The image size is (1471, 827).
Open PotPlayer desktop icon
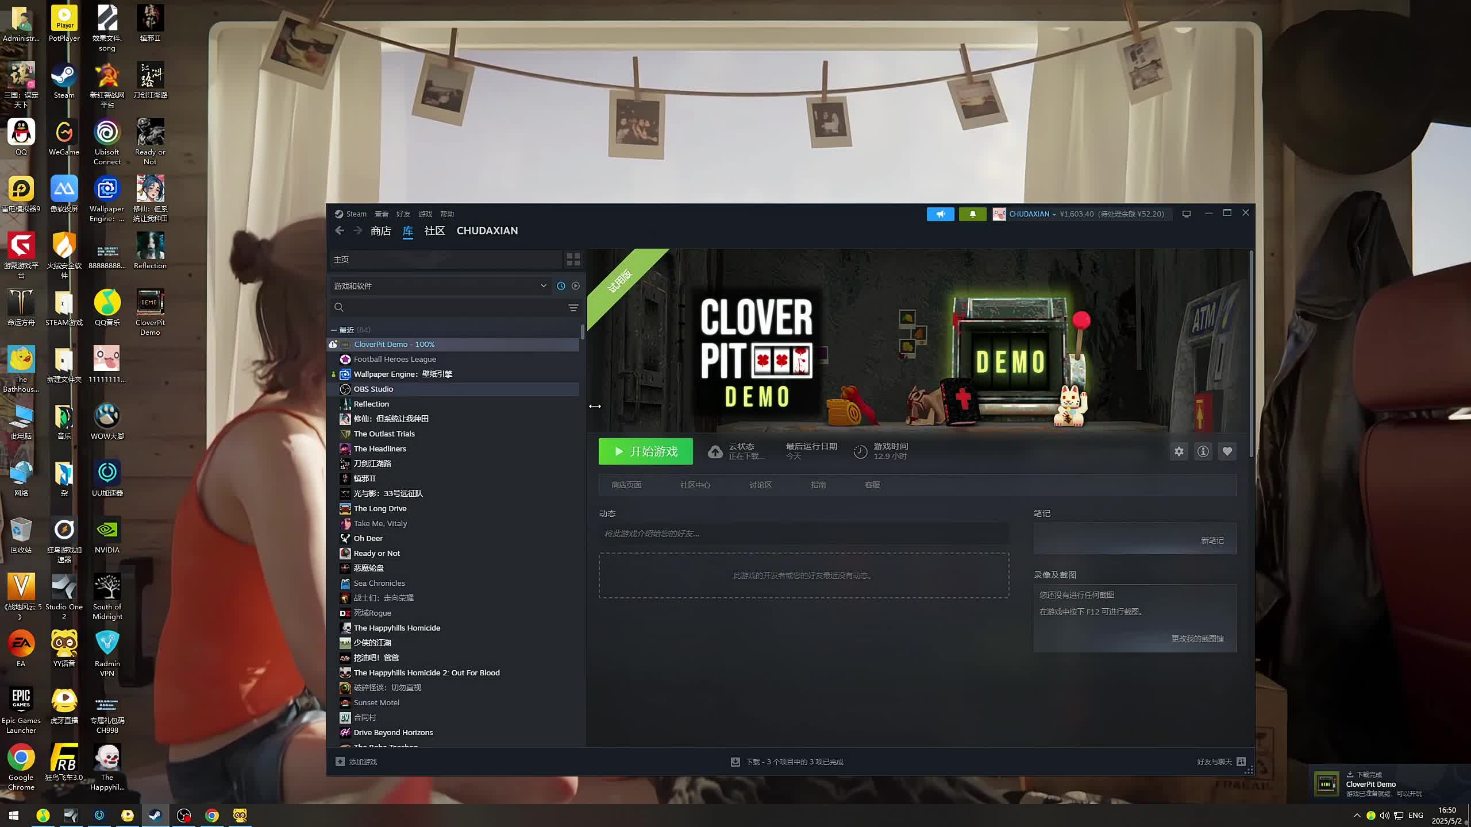pos(64,24)
